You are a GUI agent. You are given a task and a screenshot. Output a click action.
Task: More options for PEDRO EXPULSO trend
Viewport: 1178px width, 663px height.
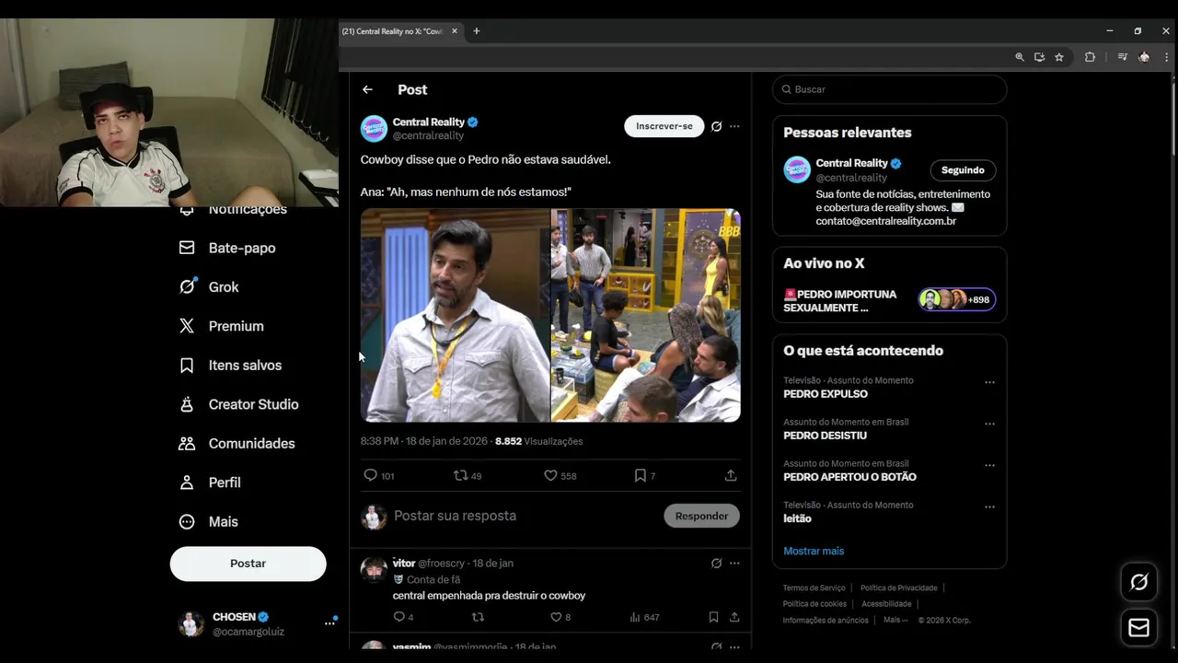[x=989, y=382]
